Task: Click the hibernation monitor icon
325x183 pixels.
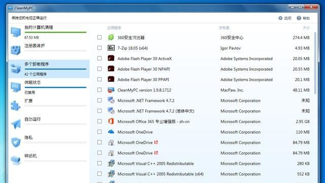Action: 16,87
